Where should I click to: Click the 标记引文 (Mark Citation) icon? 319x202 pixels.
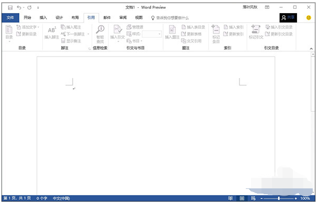click(256, 32)
